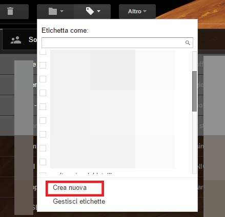Viewport: 225px width, 217px height.
Task: Click the trash delete icon
Action: tap(10, 11)
